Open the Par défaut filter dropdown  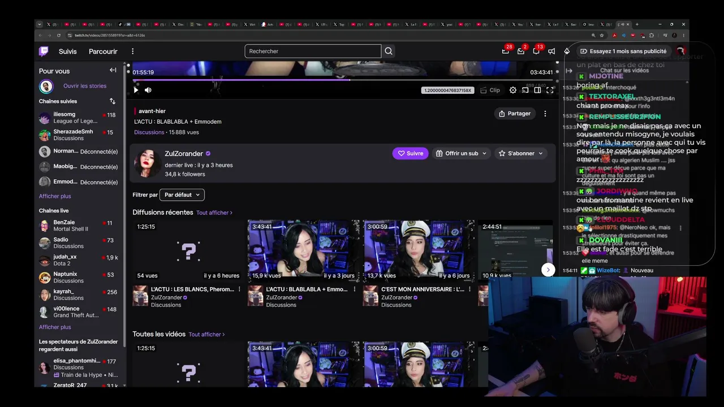click(x=182, y=195)
